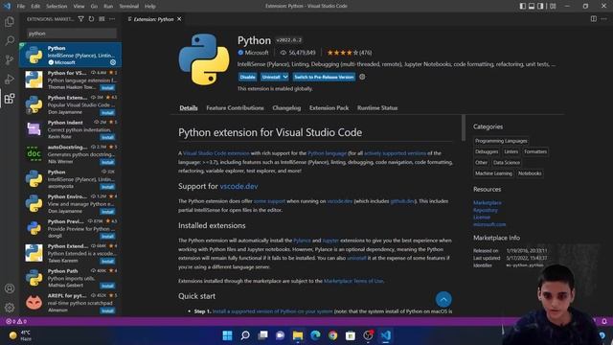Screen dimensions: 613x345
Task: Select Python Preview extension in list
Action: pos(70,228)
